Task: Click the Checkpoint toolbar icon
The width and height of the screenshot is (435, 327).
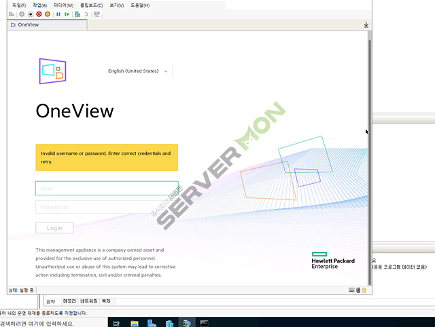Action: (x=77, y=14)
